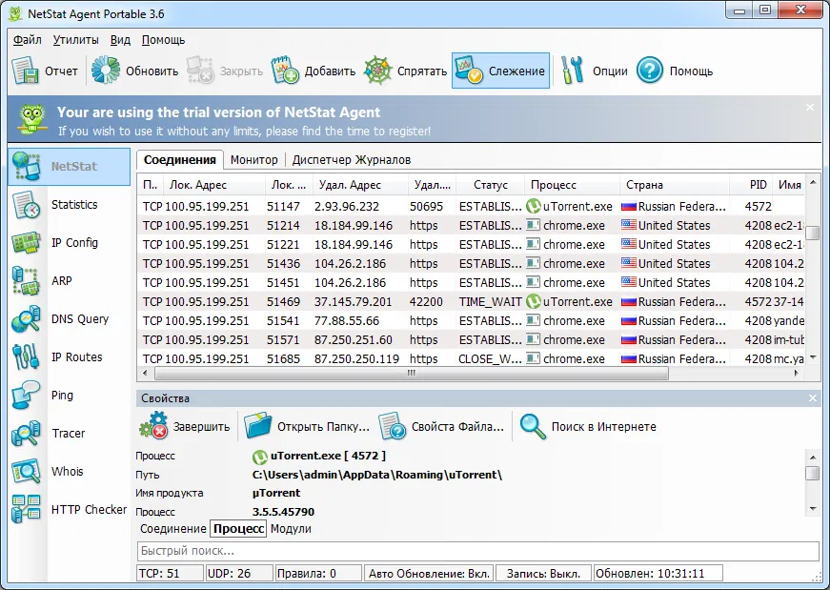Toggle the Слежение monitoring button
830x590 pixels.
coord(500,71)
